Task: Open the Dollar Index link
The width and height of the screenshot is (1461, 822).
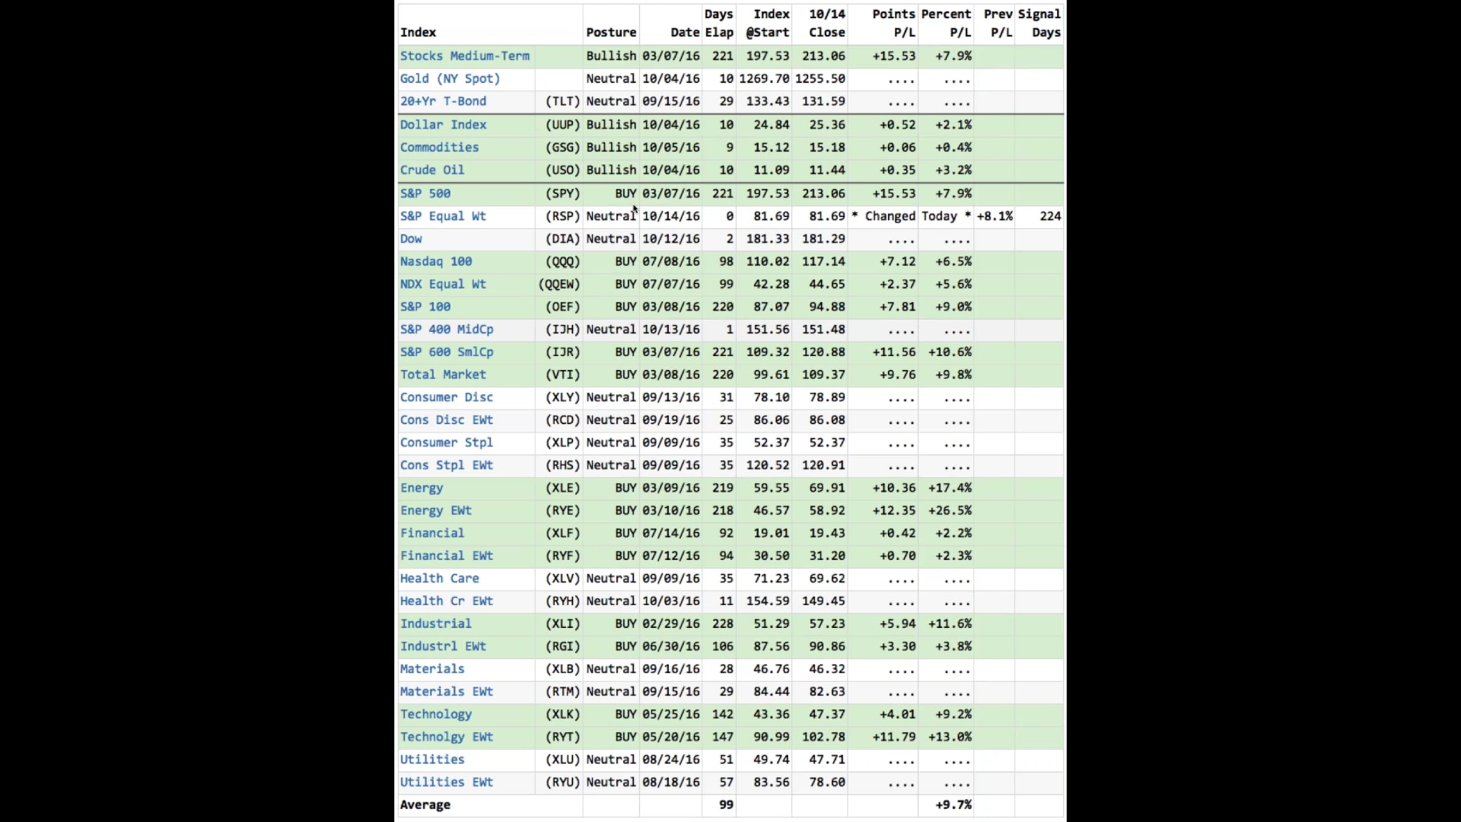Action: point(443,124)
